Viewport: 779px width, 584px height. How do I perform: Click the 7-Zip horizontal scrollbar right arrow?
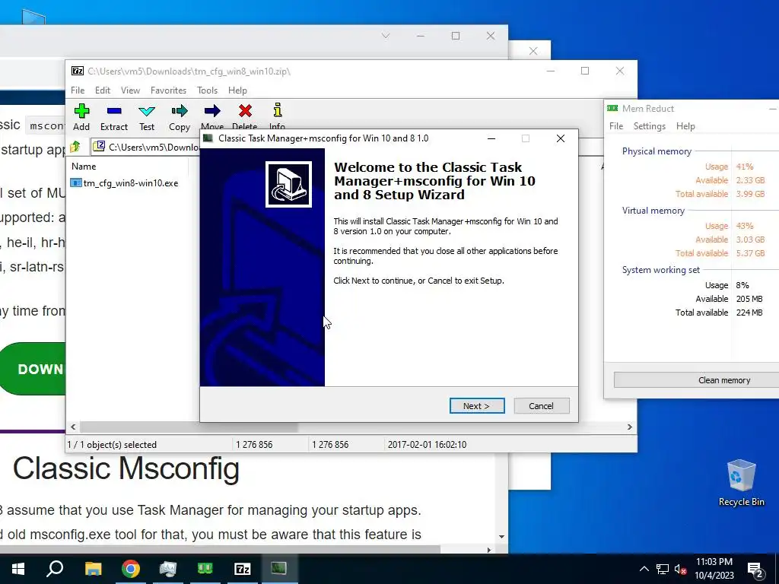pyautogui.click(x=629, y=427)
